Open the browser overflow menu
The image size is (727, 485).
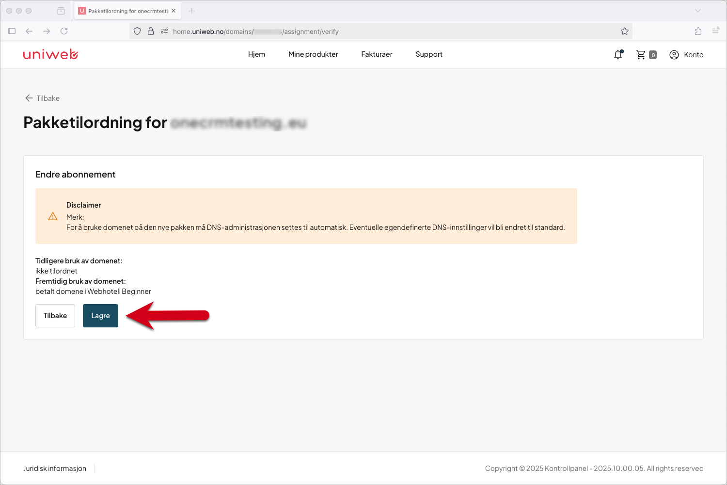(715, 31)
